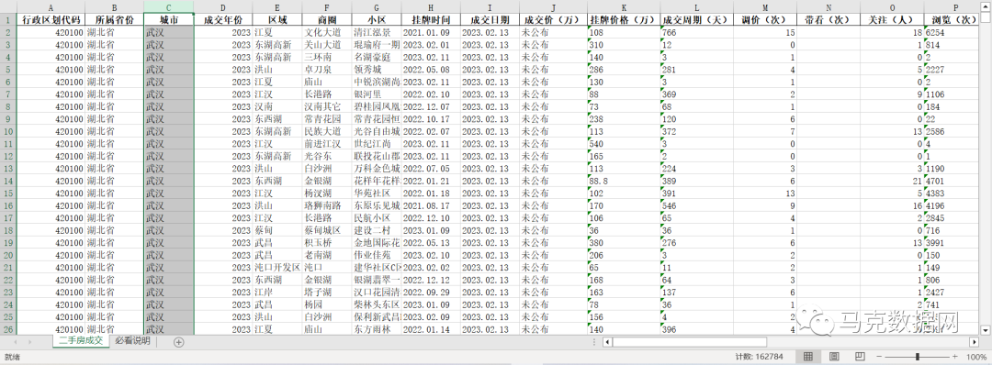Image resolution: width=992 pixels, height=365 pixels.
Task: Click the 计数: 162784 status bar entry
Action: click(x=760, y=357)
